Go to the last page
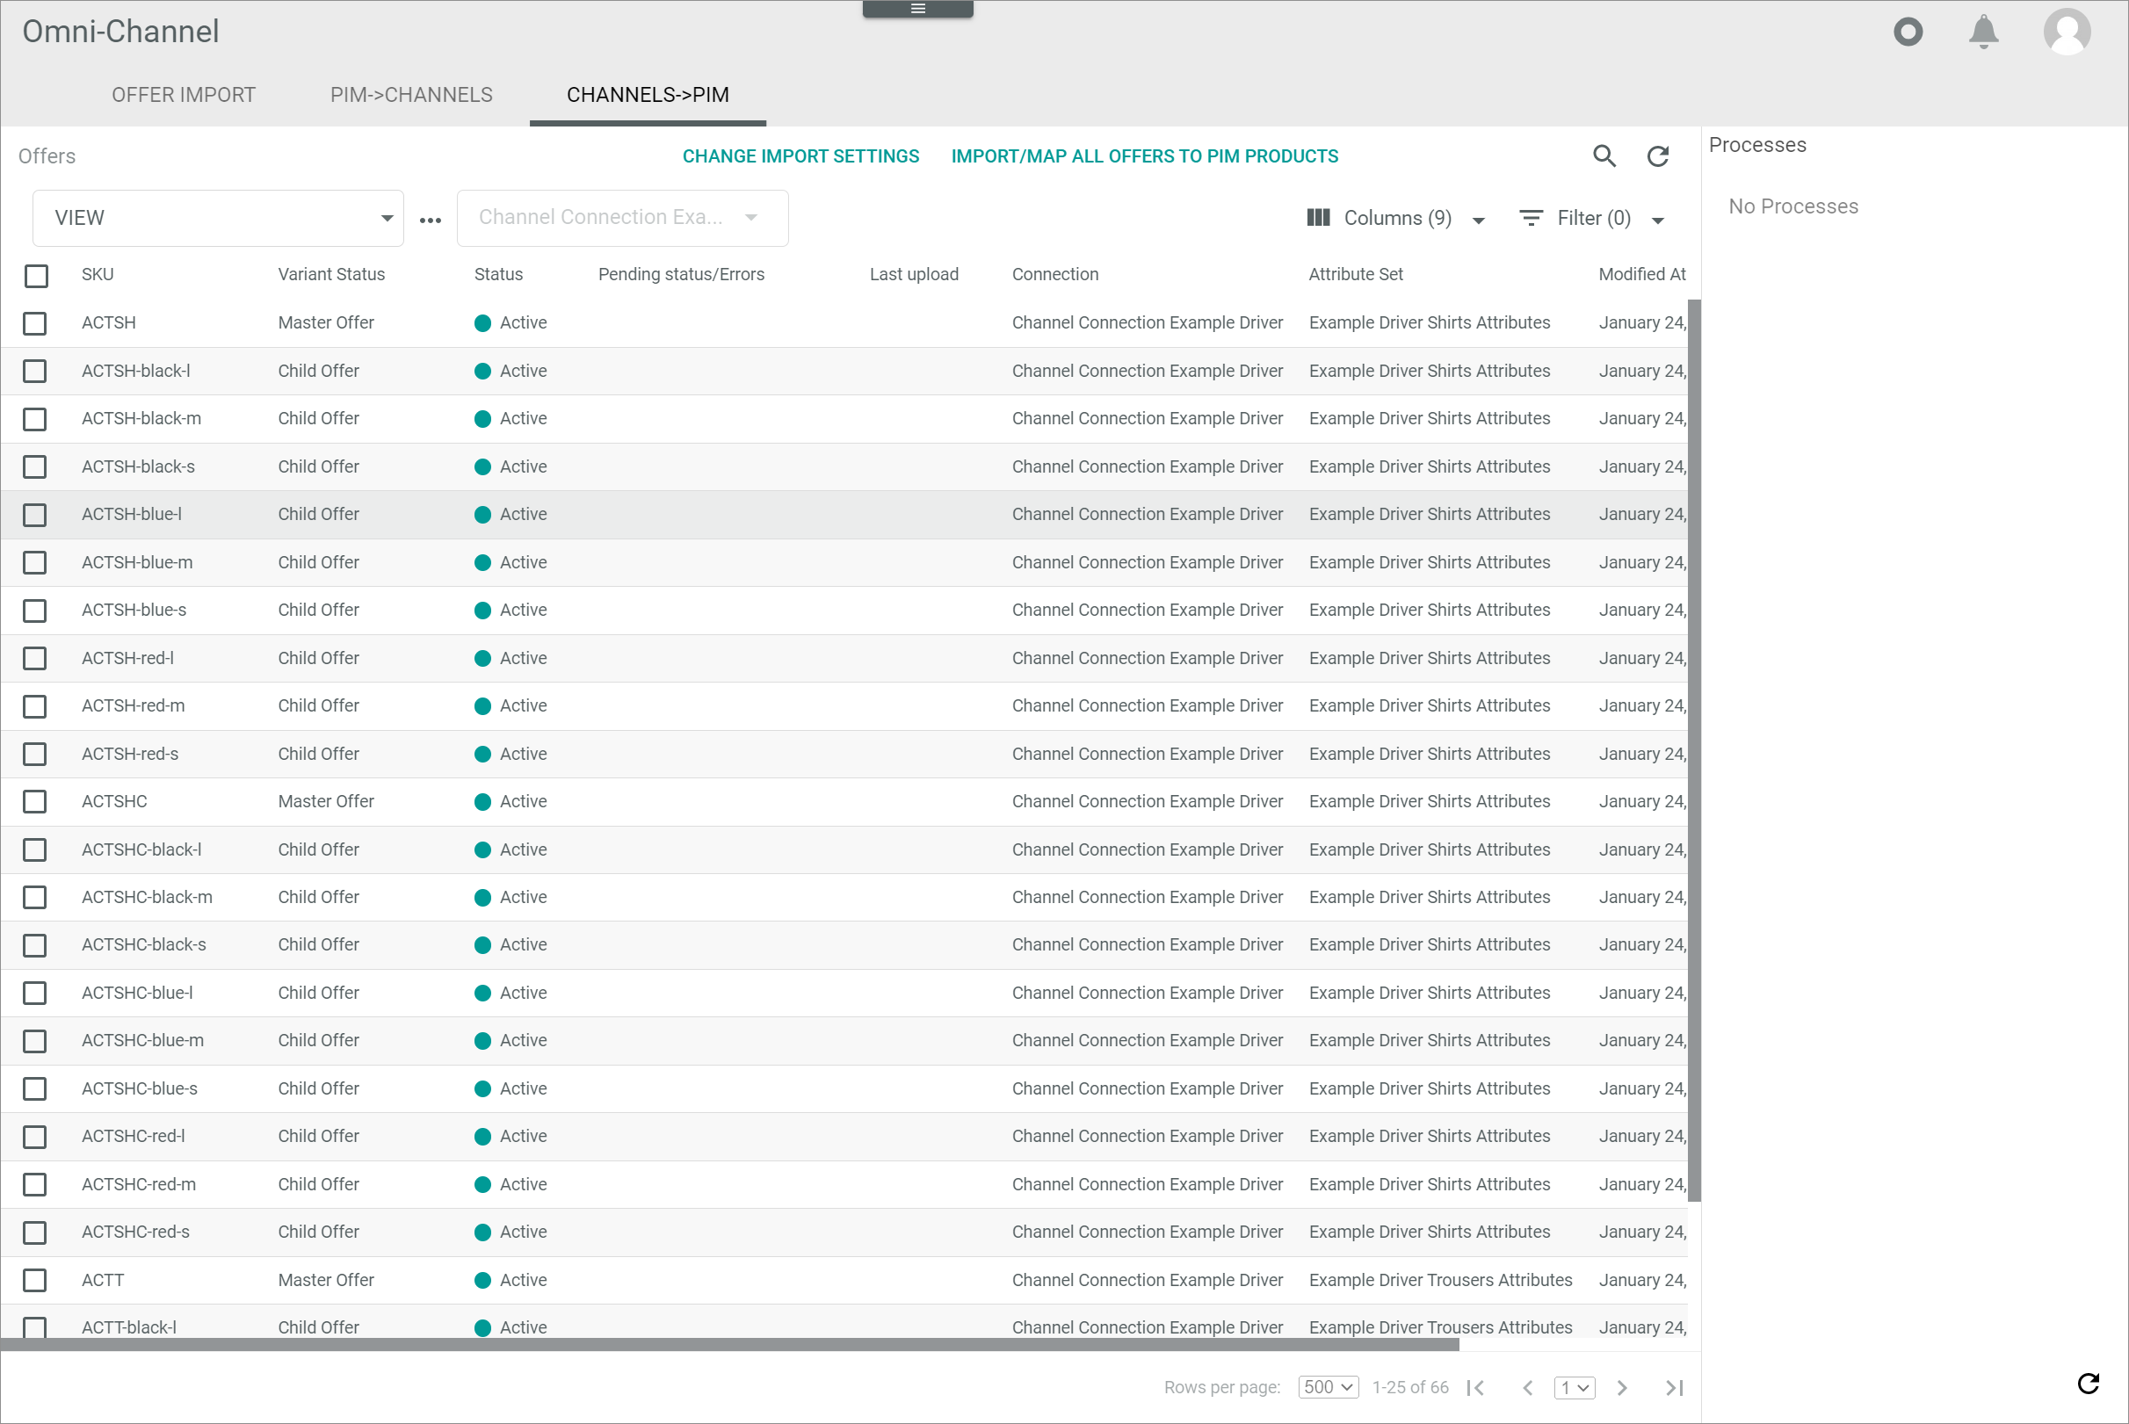 (1674, 1388)
